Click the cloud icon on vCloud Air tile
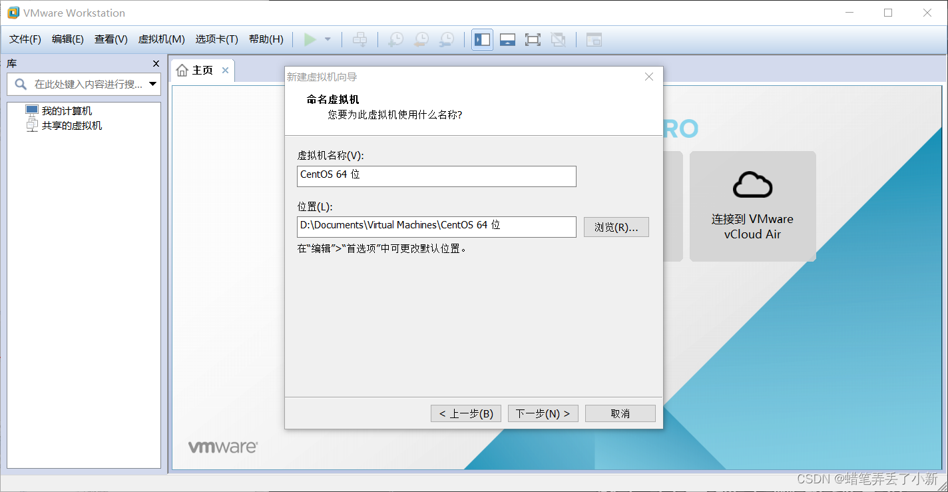Viewport: 948px width, 492px height. (752, 185)
